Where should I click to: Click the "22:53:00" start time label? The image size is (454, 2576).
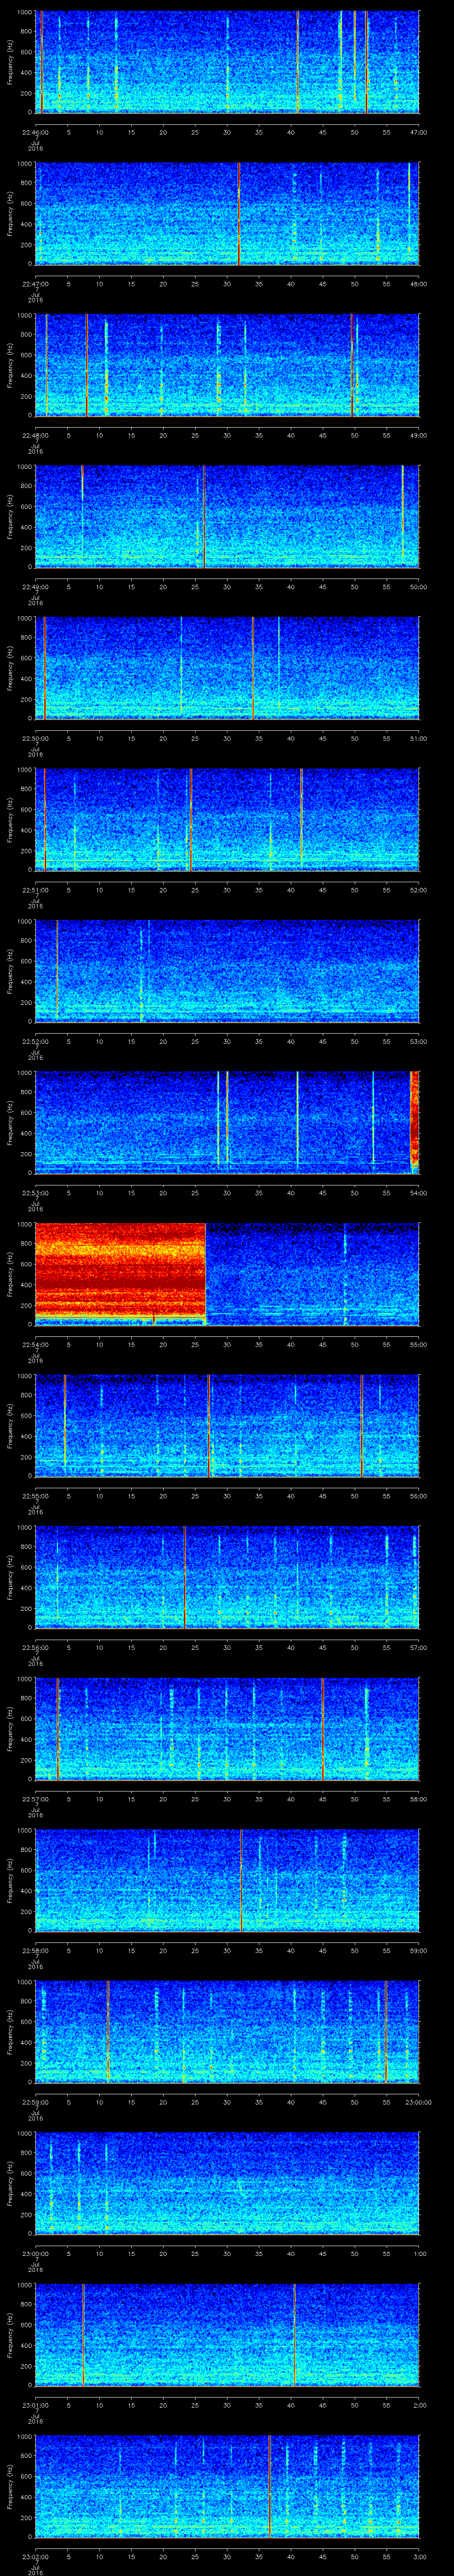(x=35, y=1193)
